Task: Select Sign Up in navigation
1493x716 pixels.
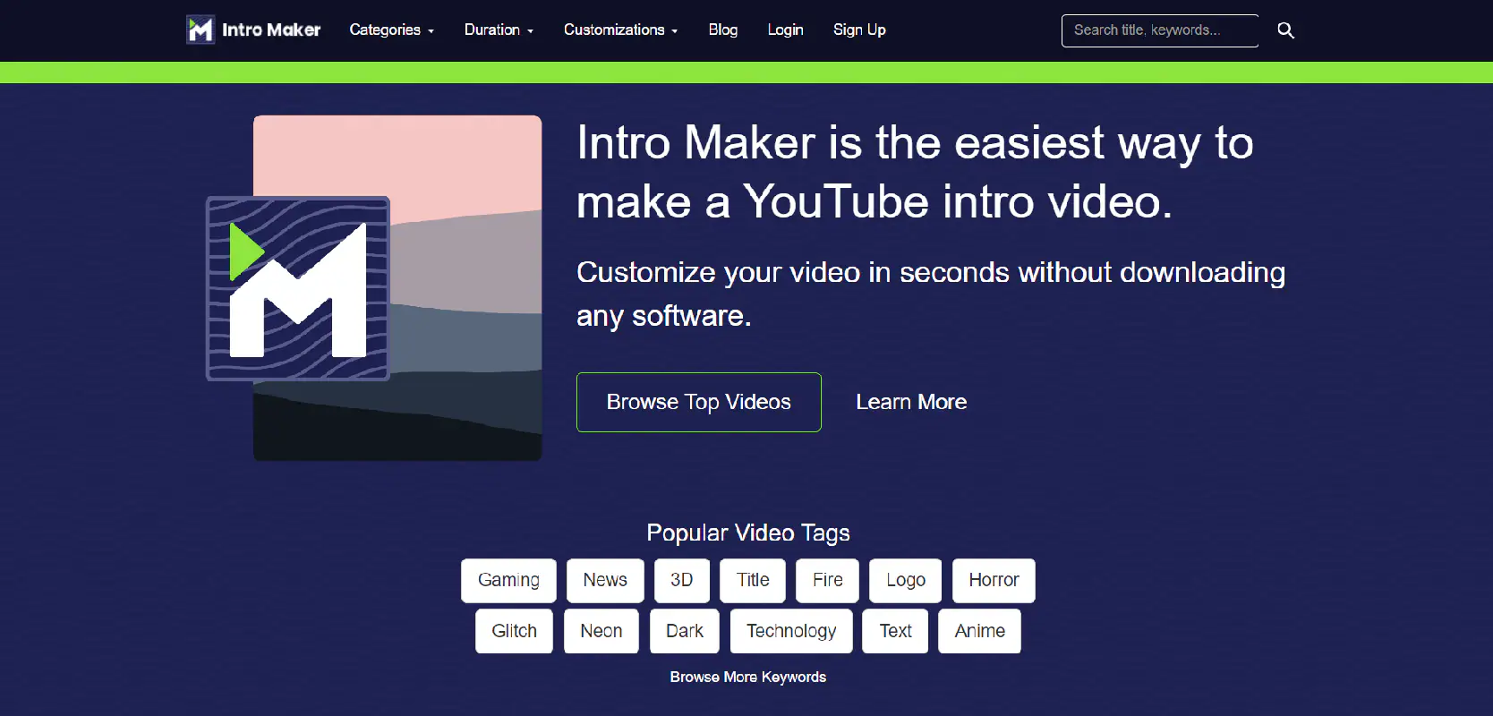Action: pos(859,30)
